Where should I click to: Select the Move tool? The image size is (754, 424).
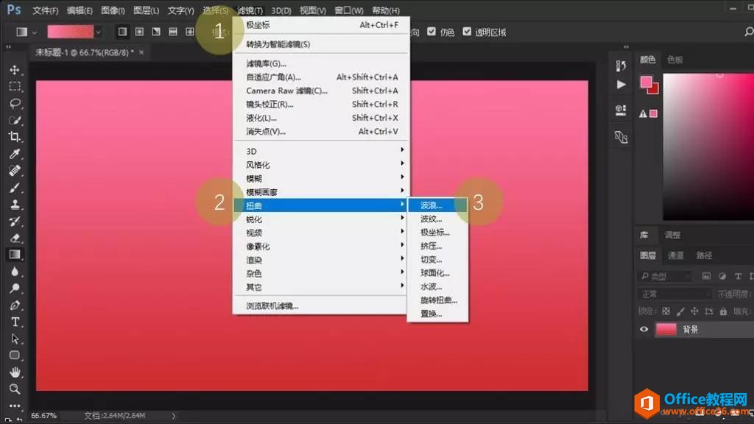(15, 71)
